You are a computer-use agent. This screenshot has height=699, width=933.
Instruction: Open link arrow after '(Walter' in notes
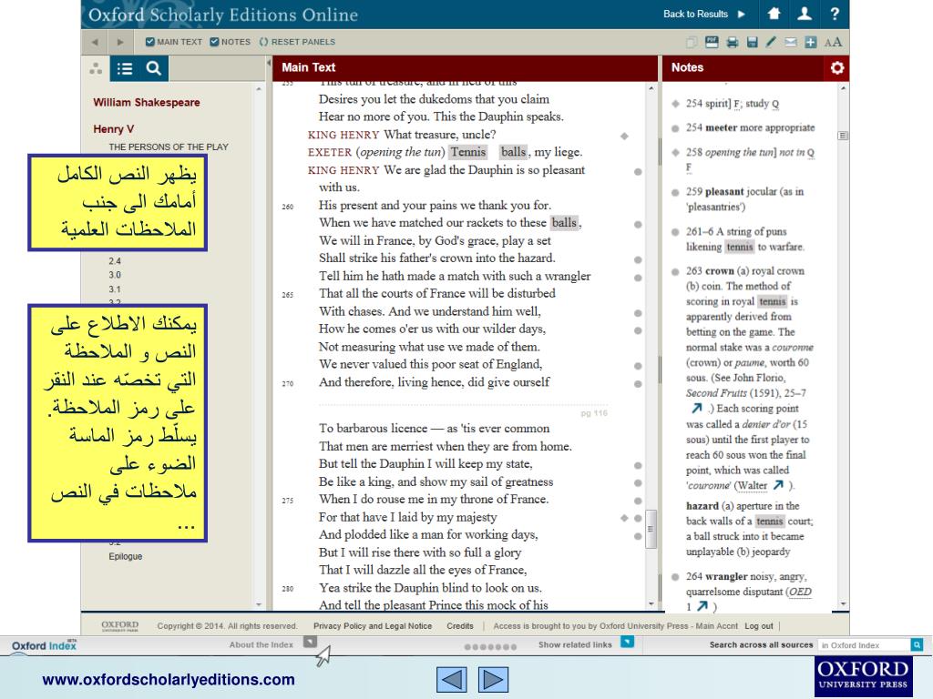[x=778, y=485]
